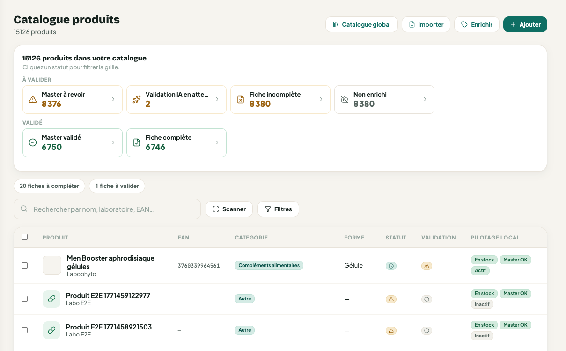This screenshot has width=566, height=351.
Task: Click the barcode scan icon in Scanner
Action: pos(216,209)
